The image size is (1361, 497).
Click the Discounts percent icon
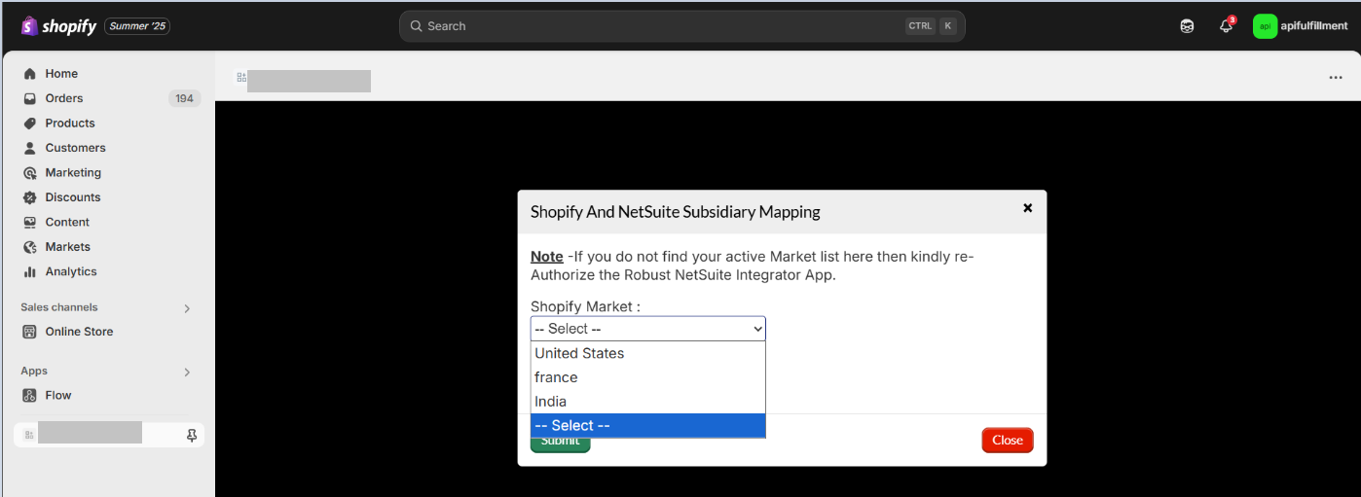click(29, 197)
